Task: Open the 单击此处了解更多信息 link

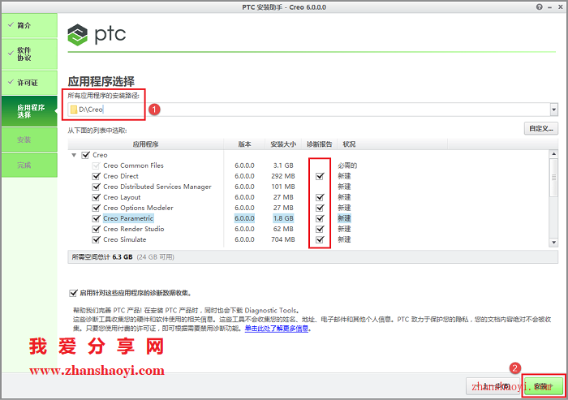Action: pyautogui.click(x=277, y=329)
